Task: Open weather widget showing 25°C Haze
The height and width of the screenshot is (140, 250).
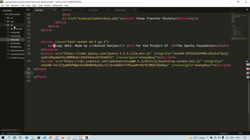Action: (196, 138)
